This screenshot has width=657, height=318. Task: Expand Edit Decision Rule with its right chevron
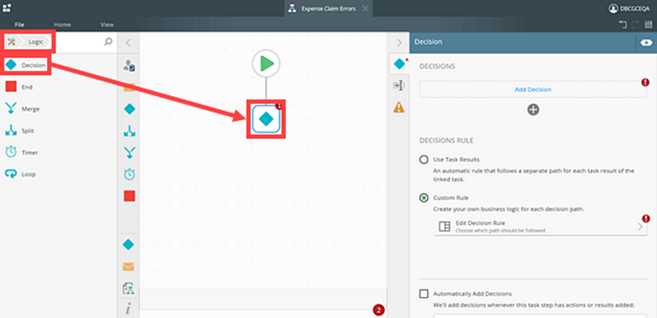[x=641, y=227]
